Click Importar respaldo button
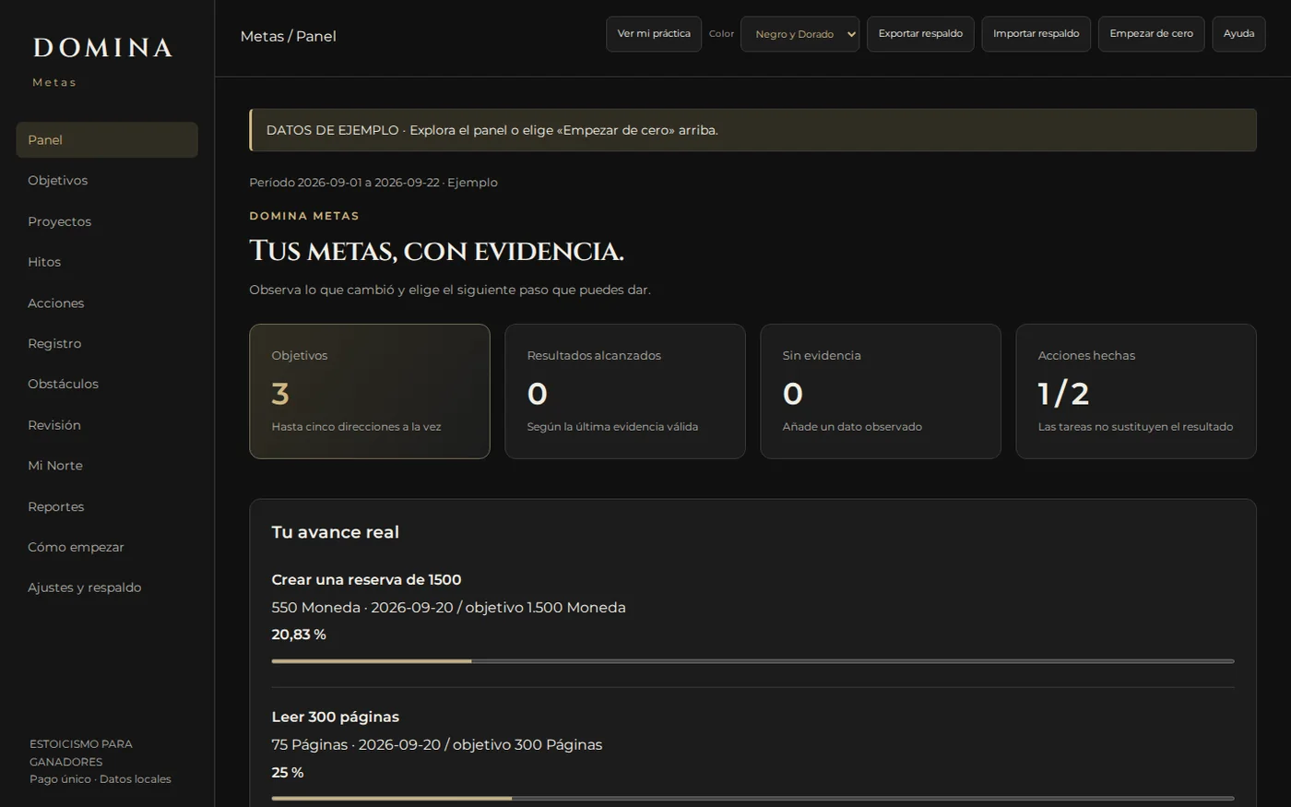The height and width of the screenshot is (807, 1291). (1036, 34)
